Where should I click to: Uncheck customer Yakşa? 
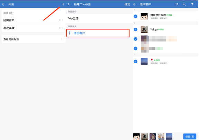coord(135,29)
